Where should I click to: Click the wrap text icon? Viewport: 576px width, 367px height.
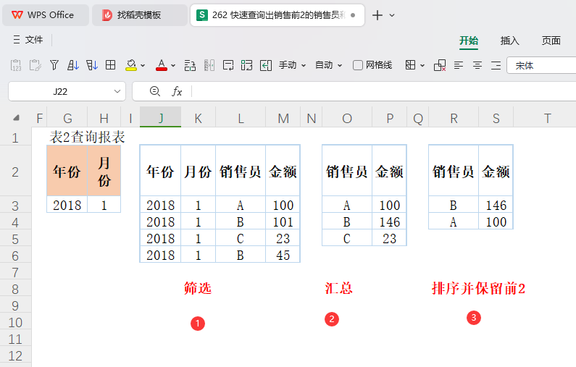tap(228, 65)
